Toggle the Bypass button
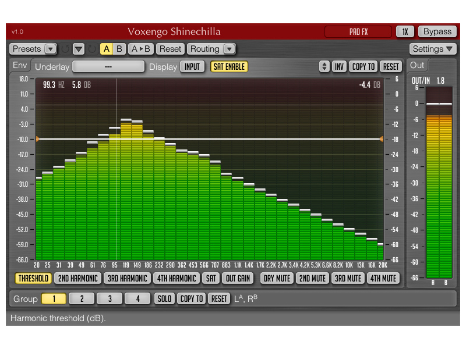The width and height of the screenshot is (466, 349). [x=437, y=31]
